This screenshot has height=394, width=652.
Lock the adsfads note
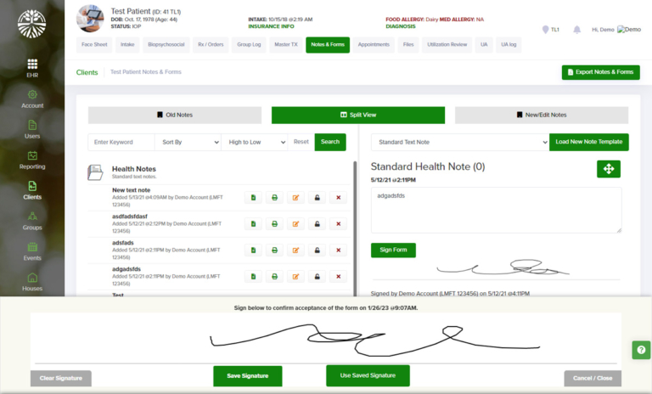[x=317, y=250]
